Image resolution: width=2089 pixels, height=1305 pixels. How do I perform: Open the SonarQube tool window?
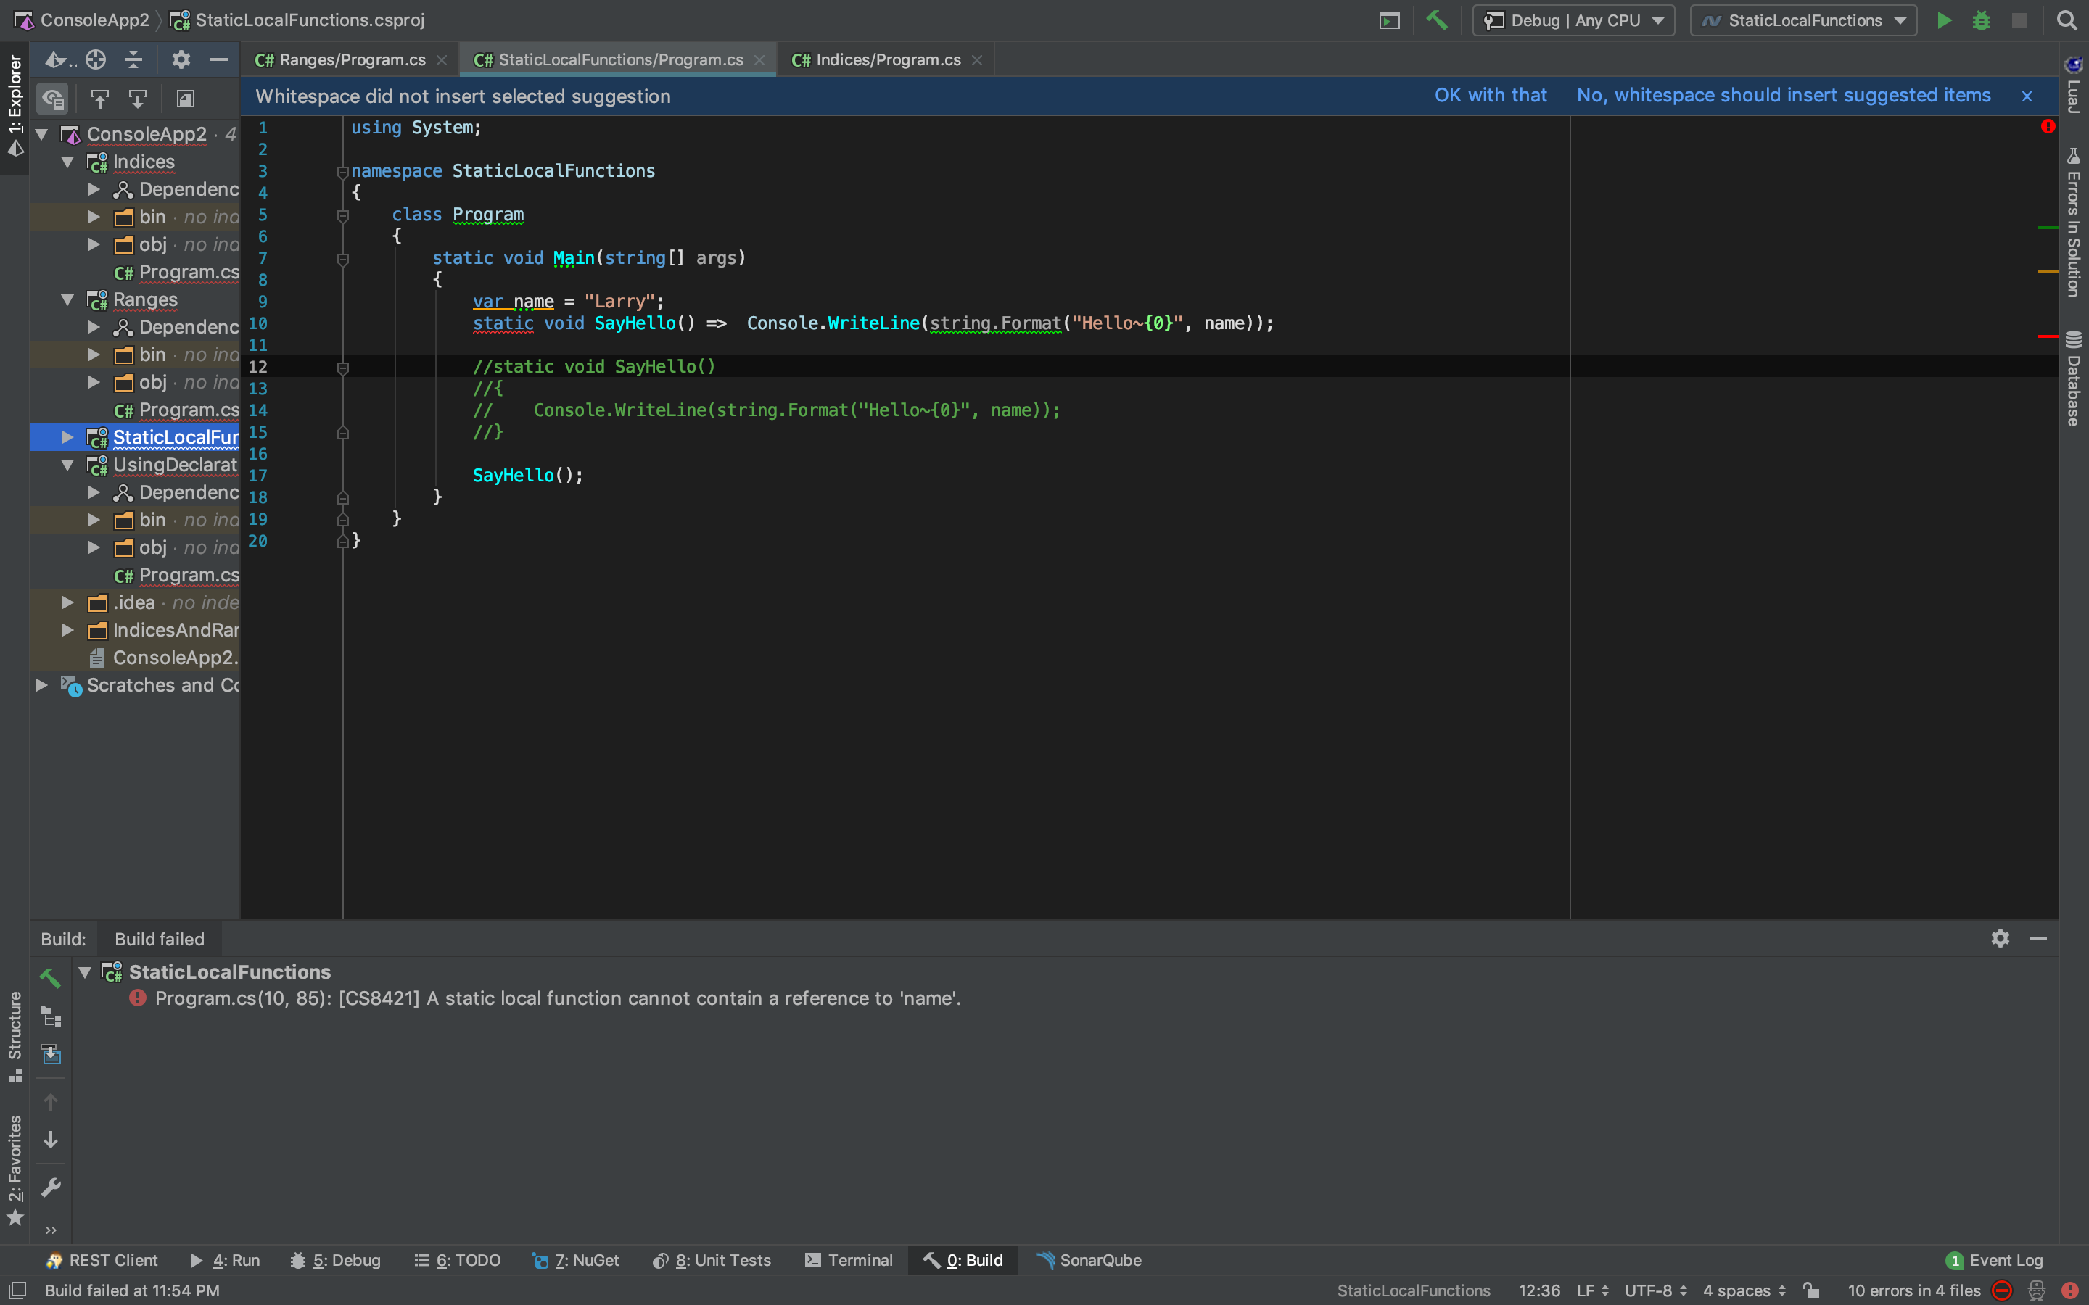pyautogui.click(x=1089, y=1260)
